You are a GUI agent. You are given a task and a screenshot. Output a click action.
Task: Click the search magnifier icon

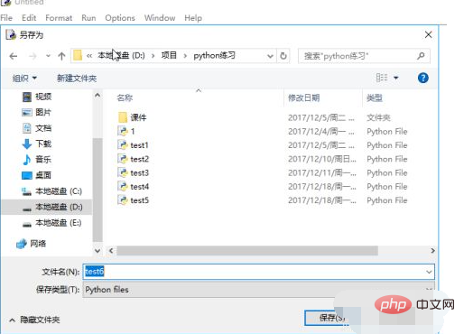(x=421, y=56)
